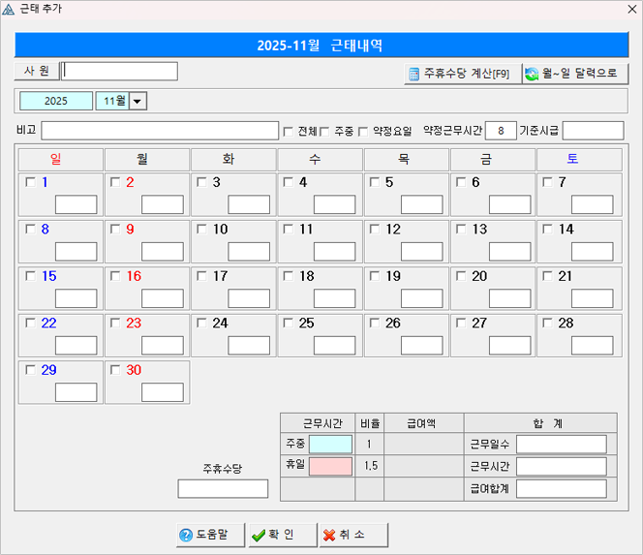Click the hours field for day 10
Viewport: 643px width, 555px height.
click(249, 252)
